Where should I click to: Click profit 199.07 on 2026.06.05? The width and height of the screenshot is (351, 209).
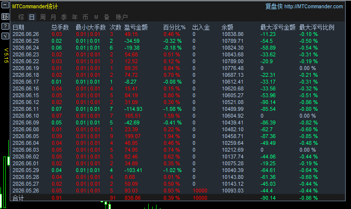pos(133,136)
